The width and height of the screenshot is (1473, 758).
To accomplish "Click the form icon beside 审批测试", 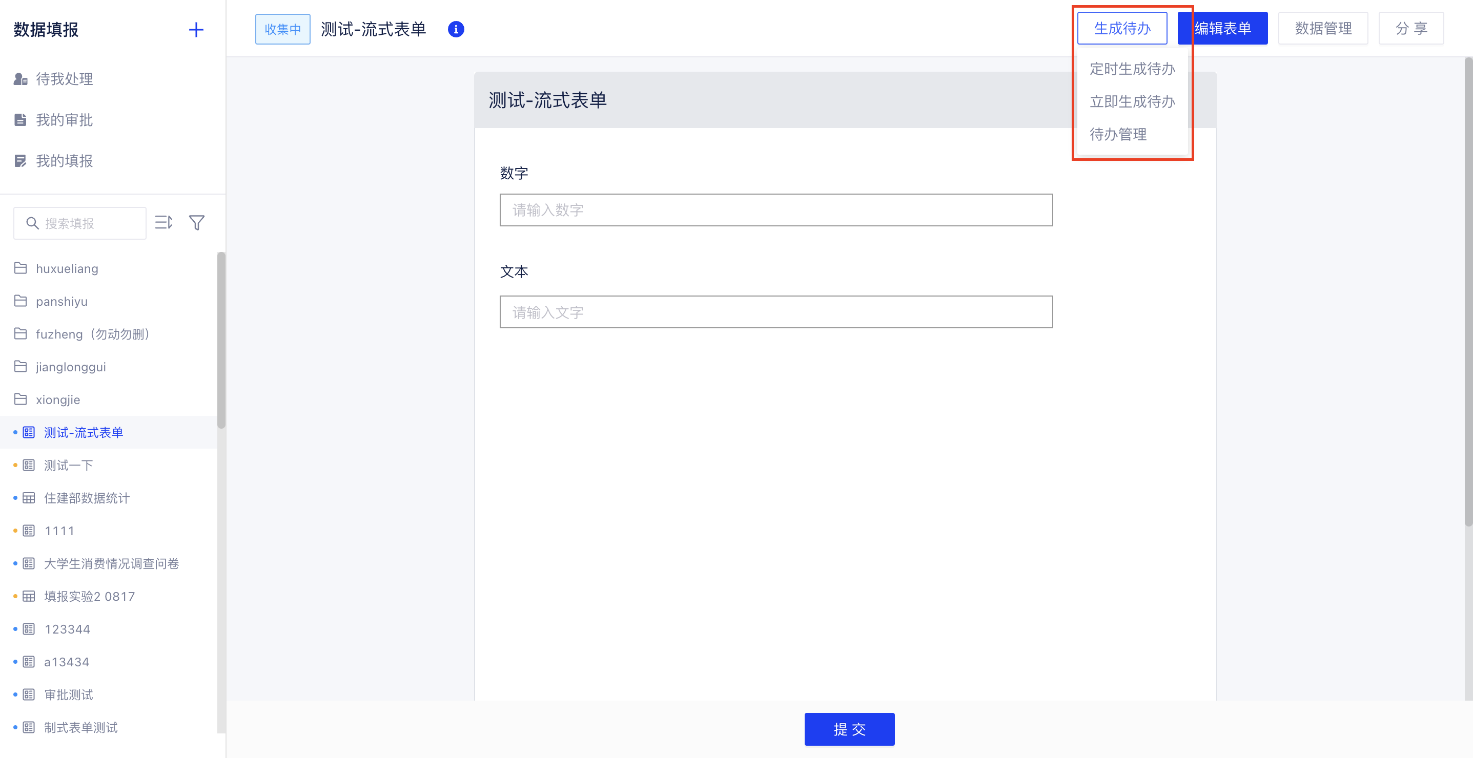I will tap(29, 694).
